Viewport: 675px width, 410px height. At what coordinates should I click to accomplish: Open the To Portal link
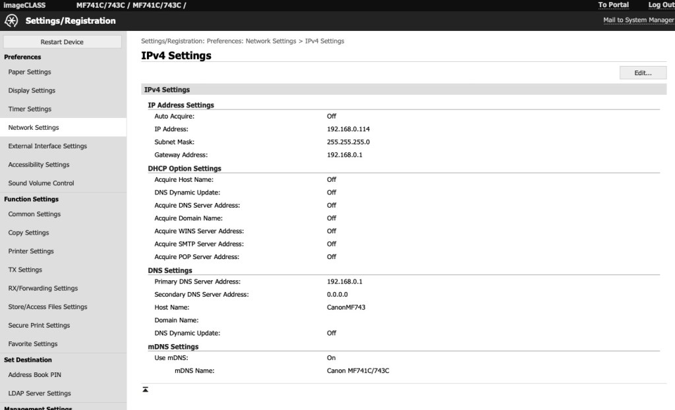[613, 5]
